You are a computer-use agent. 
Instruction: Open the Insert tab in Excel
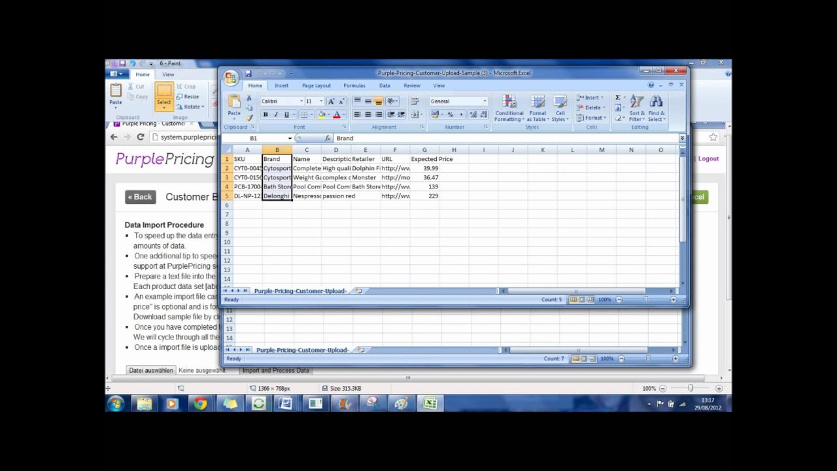pyautogui.click(x=281, y=86)
